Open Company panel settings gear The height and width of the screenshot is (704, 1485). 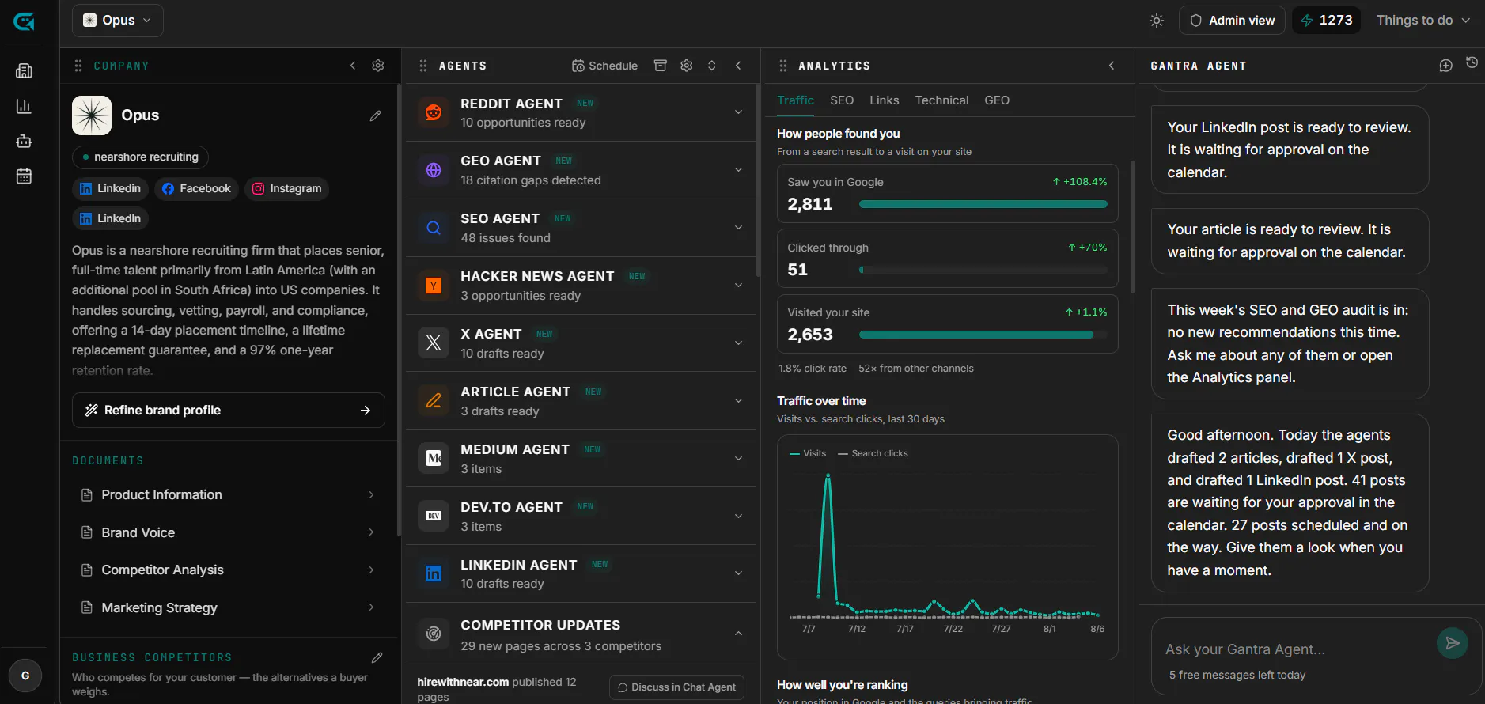coord(378,66)
